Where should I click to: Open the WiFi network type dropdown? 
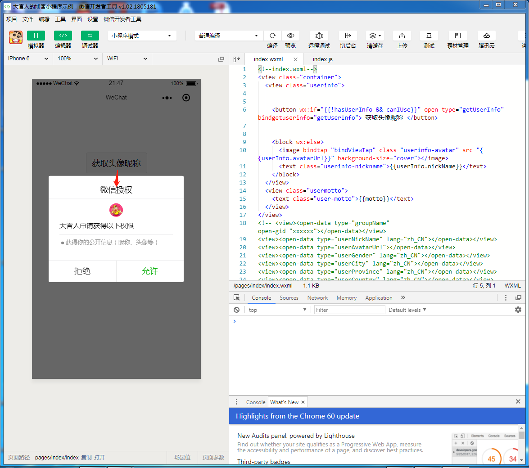pos(127,58)
